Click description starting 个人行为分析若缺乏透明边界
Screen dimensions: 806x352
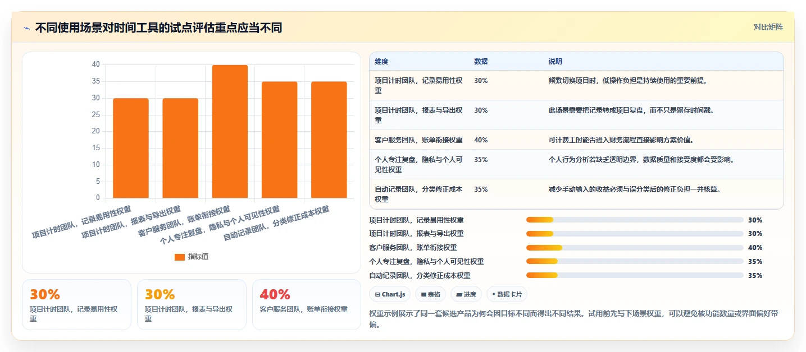point(641,159)
